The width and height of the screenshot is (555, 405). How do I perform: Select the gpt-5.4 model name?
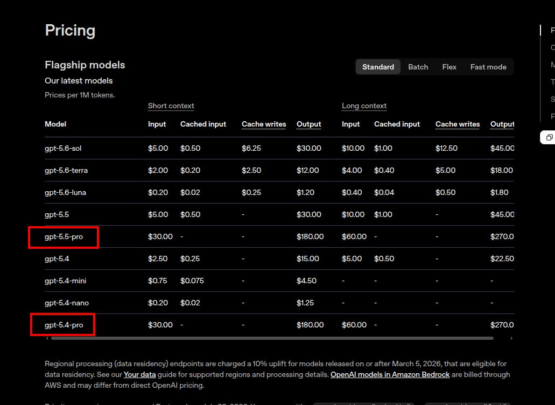pos(57,259)
